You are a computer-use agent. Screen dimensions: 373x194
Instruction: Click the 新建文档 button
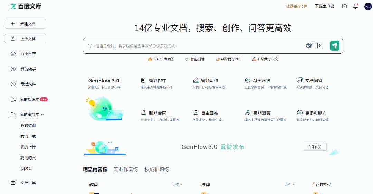26,24
